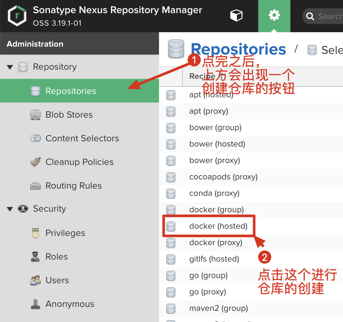The width and height of the screenshot is (343, 322).
Task: Choose the go (proxy) recipe
Action: coord(208,292)
